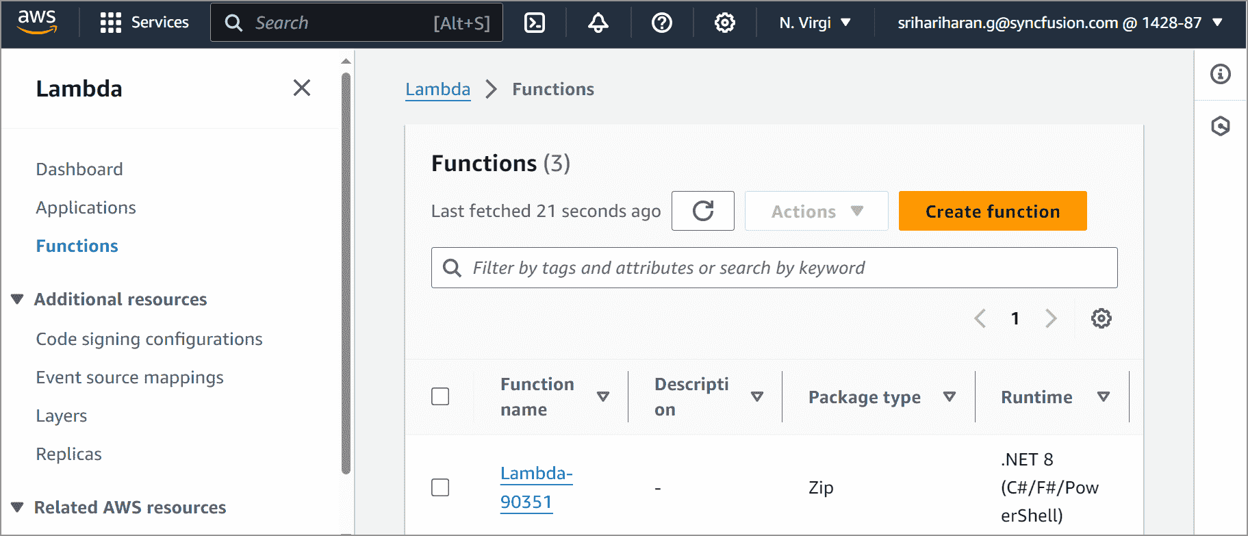Screen dimensions: 1248x536
Task: Collapse Related AWS resources section
Action: click(x=18, y=507)
